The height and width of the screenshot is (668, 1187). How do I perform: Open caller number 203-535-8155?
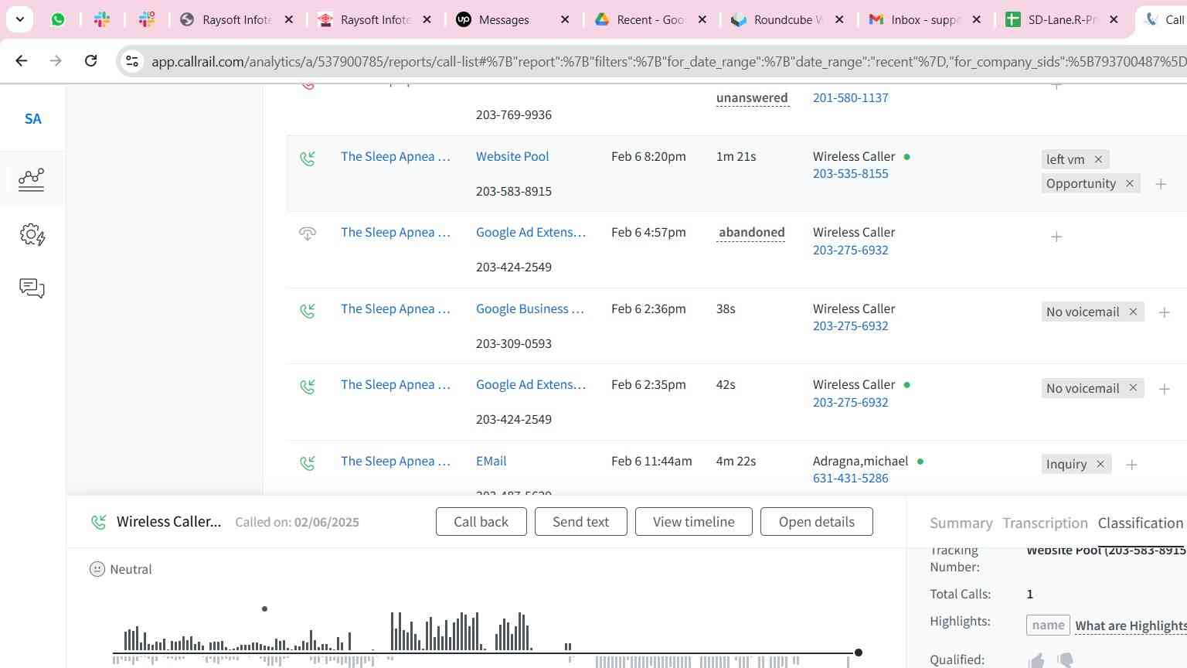click(850, 173)
